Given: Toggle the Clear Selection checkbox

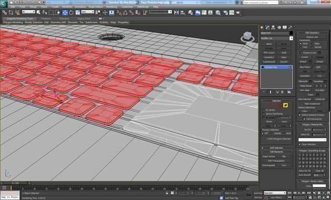Looking at the screenshot, I should tap(299, 145).
